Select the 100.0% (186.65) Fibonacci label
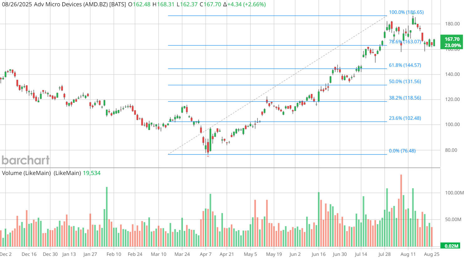The height and width of the screenshot is (259, 466). pos(406,12)
